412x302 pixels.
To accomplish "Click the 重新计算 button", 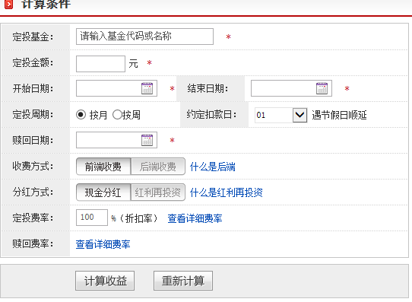I will pyautogui.click(x=183, y=281).
